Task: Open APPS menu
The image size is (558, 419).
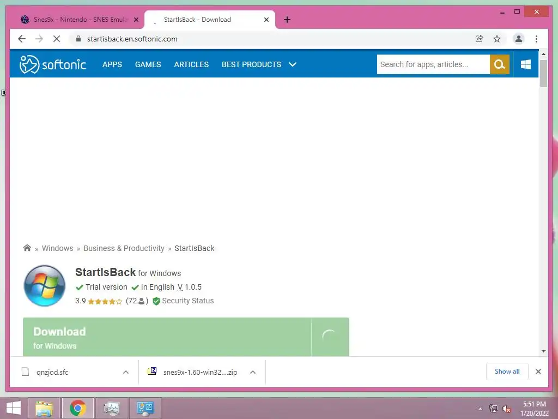Action: pos(112,64)
